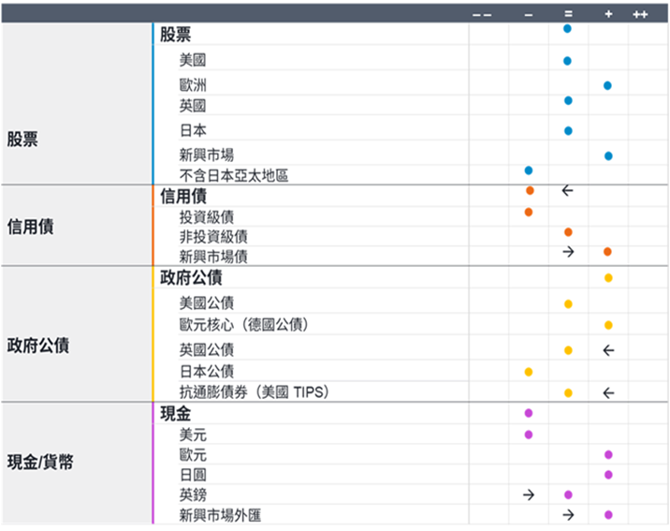Click the right arrow in the 新興市場債 row
This screenshot has width=670, height=531.
coord(568,252)
